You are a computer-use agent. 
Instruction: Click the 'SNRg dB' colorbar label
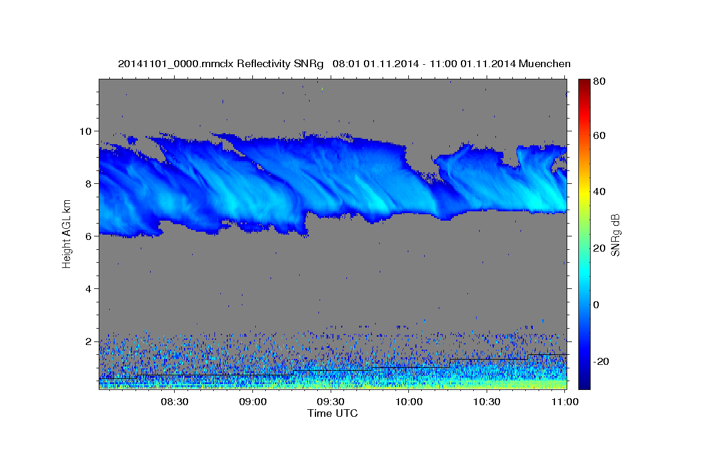point(615,235)
